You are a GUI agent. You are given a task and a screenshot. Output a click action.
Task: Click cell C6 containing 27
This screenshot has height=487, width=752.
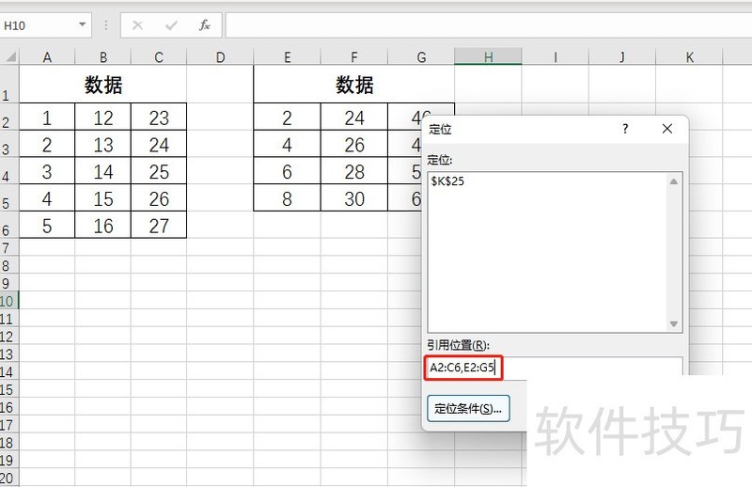click(159, 226)
